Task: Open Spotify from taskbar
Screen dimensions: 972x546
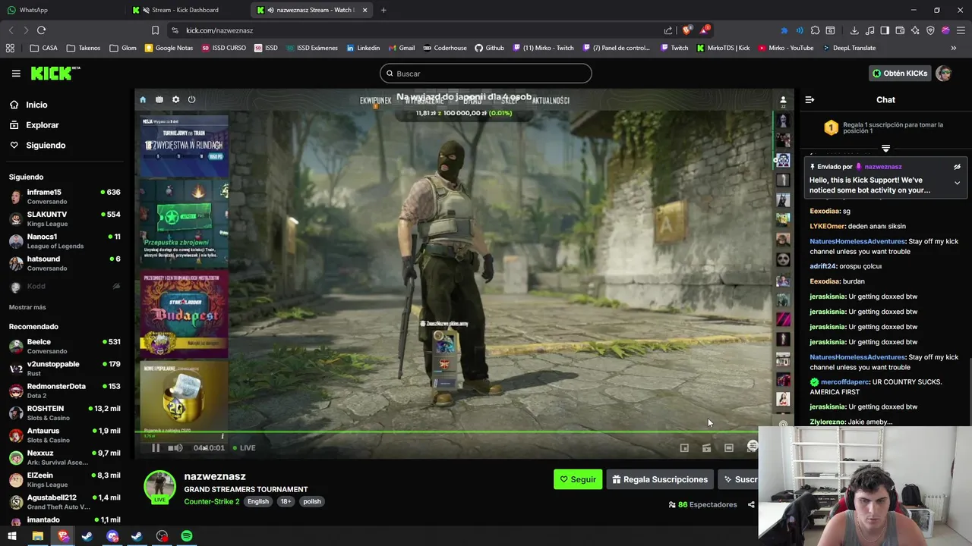Action: [x=187, y=536]
